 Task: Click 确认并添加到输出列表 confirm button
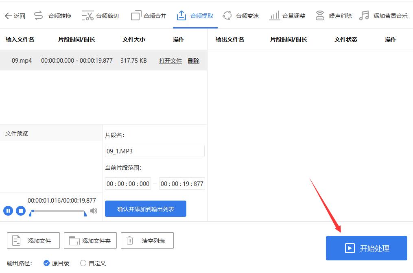[145, 208]
